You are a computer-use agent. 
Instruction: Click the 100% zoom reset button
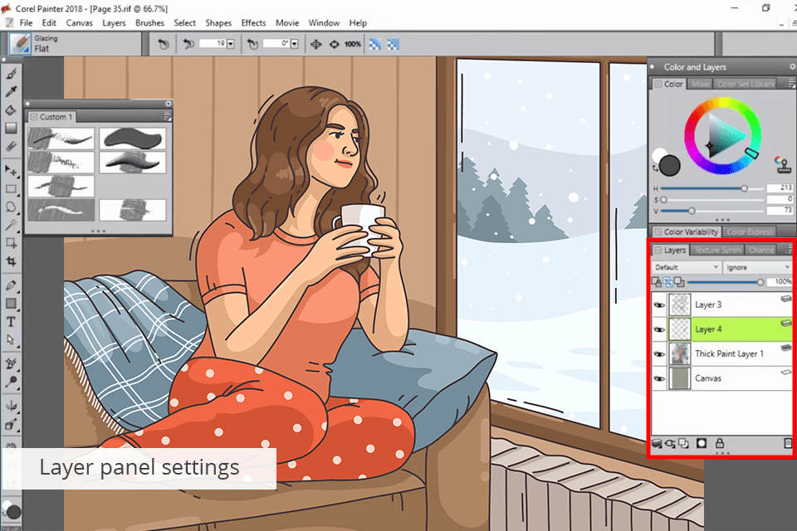[352, 44]
